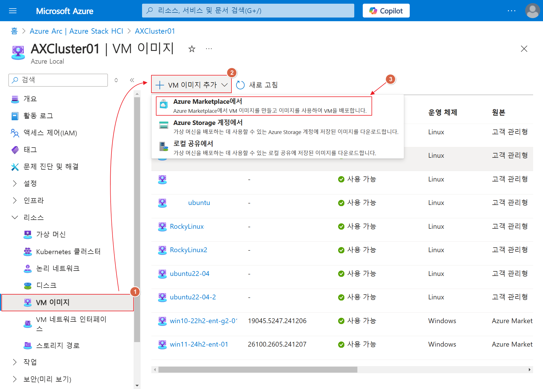Image resolution: width=543 pixels, height=389 pixels.
Task: Click the Microsoft Azure logo text
Action: coord(65,11)
